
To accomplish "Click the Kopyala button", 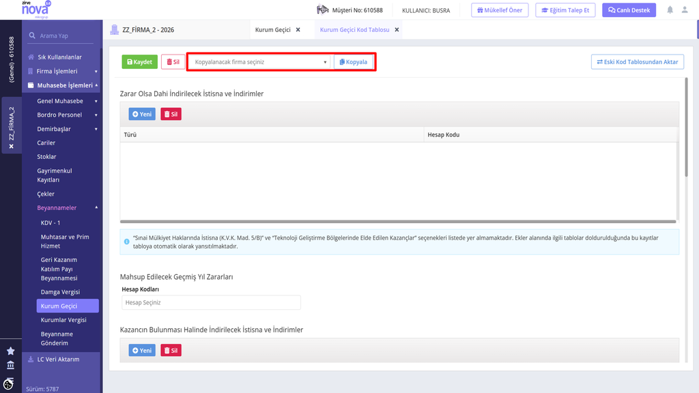I will pos(354,62).
